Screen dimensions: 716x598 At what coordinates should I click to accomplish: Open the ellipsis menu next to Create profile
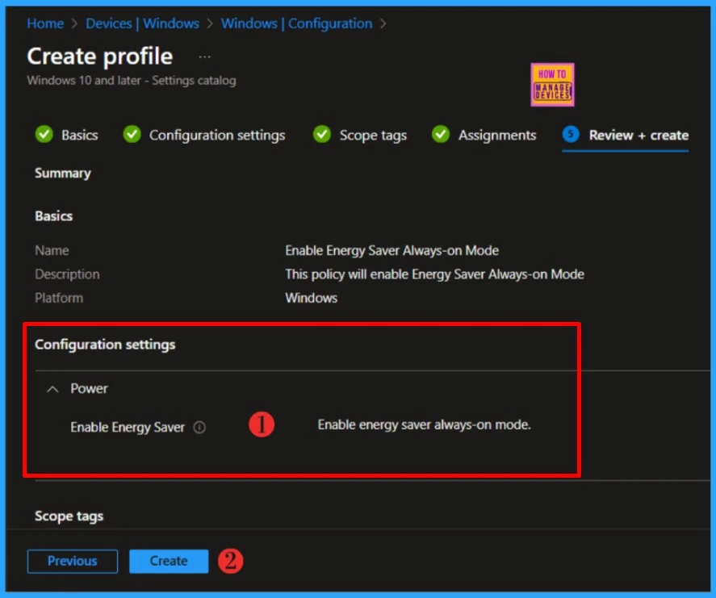point(205,56)
